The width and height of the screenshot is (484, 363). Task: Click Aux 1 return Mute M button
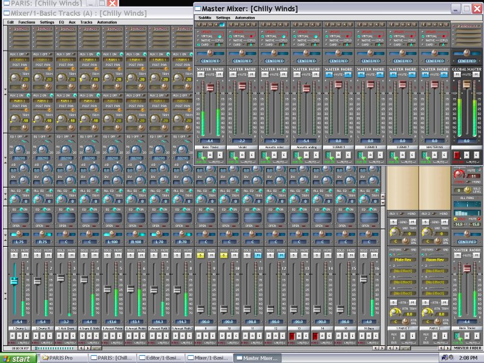[x=413, y=302]
